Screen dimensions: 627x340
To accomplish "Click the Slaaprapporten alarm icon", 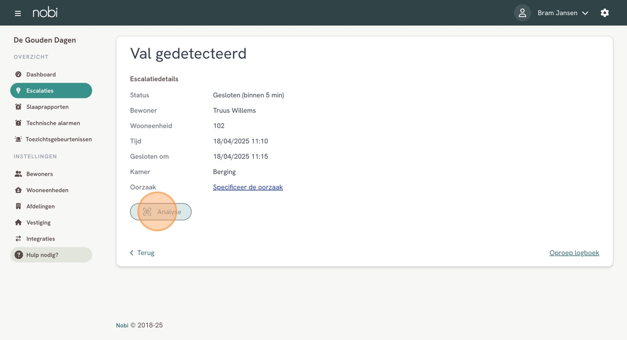I will point(18,107).
